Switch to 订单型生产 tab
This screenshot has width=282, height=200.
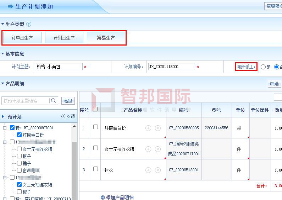click(x=22, y=38)
